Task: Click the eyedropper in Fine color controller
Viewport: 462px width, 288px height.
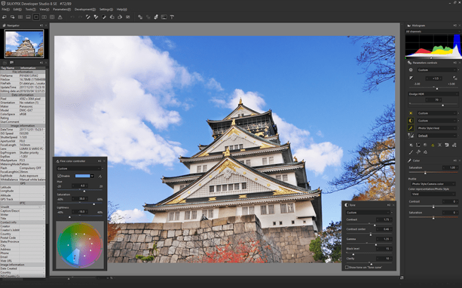Action: (x=100, y=176)
